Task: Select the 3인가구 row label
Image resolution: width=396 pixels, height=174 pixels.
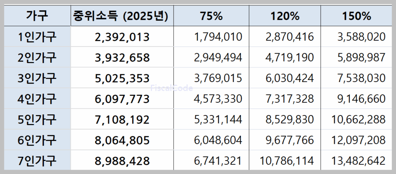Action: (37, 78)
